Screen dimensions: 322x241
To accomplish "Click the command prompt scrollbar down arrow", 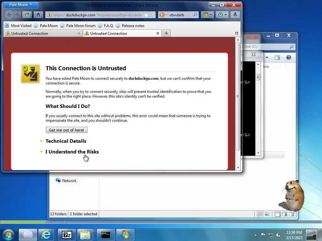I will pos(258,153).
